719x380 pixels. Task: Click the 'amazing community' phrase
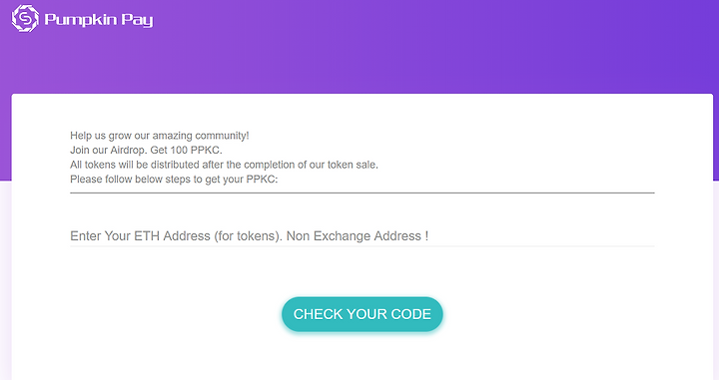click(x=200, y=136)
